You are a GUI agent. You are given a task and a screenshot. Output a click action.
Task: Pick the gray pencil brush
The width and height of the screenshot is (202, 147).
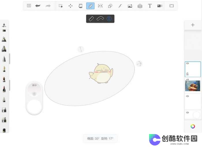(4, 59)
